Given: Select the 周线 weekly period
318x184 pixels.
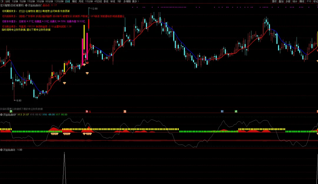Looking at the screenshot, I should [x=74, y=1].
